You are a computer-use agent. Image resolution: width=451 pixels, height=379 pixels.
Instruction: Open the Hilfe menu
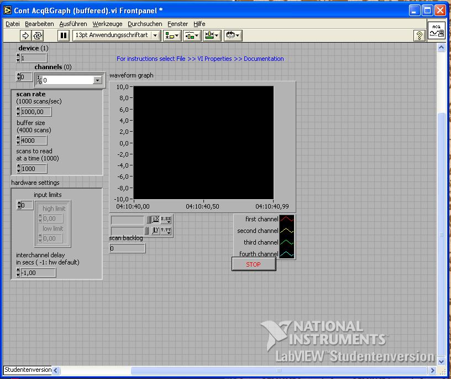pyautogui.click(x=200, y=24)
